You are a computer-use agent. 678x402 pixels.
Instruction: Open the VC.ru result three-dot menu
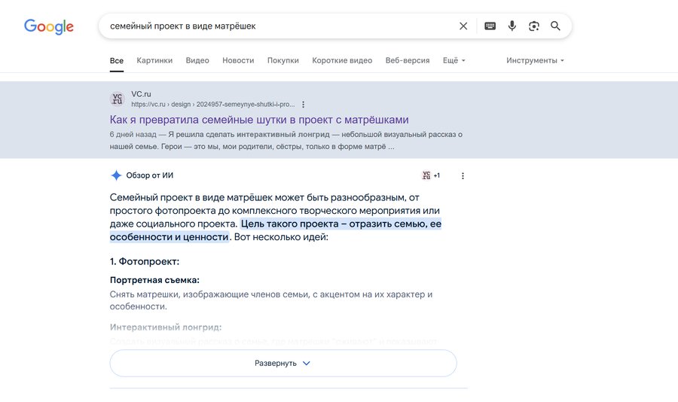[x=304, y=105]
